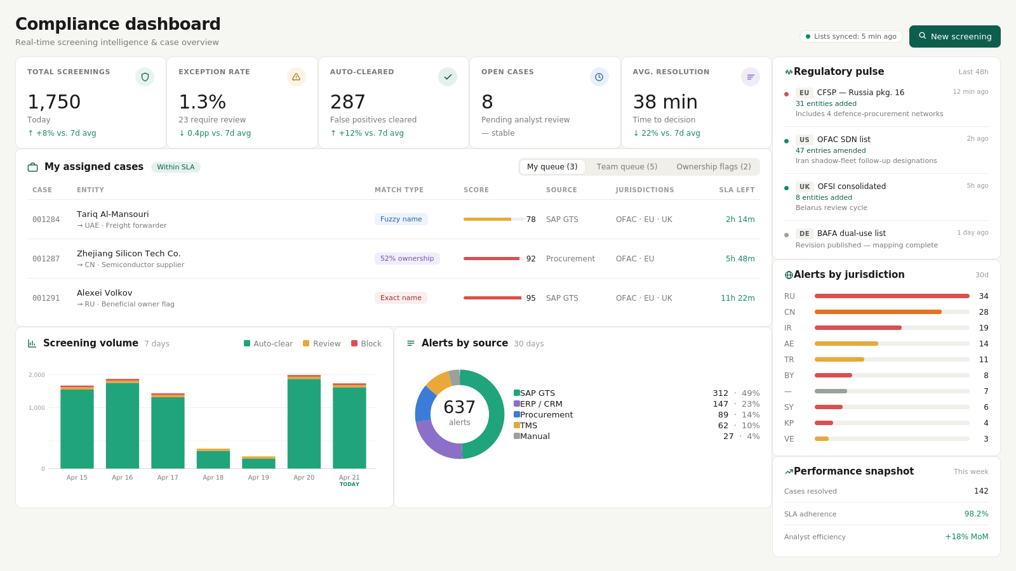Click the 637 alerts donut center
1016x571 pixels.
pyautogui.click(x=460, y=413)
